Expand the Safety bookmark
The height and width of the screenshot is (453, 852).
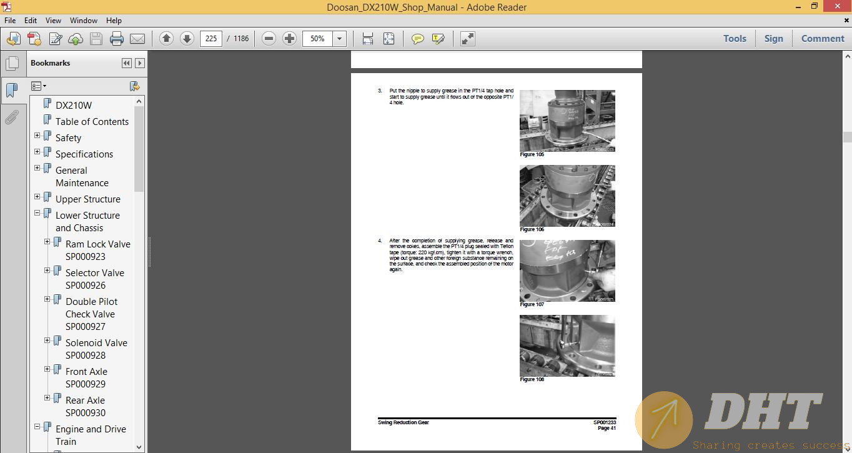click(37, 136)
